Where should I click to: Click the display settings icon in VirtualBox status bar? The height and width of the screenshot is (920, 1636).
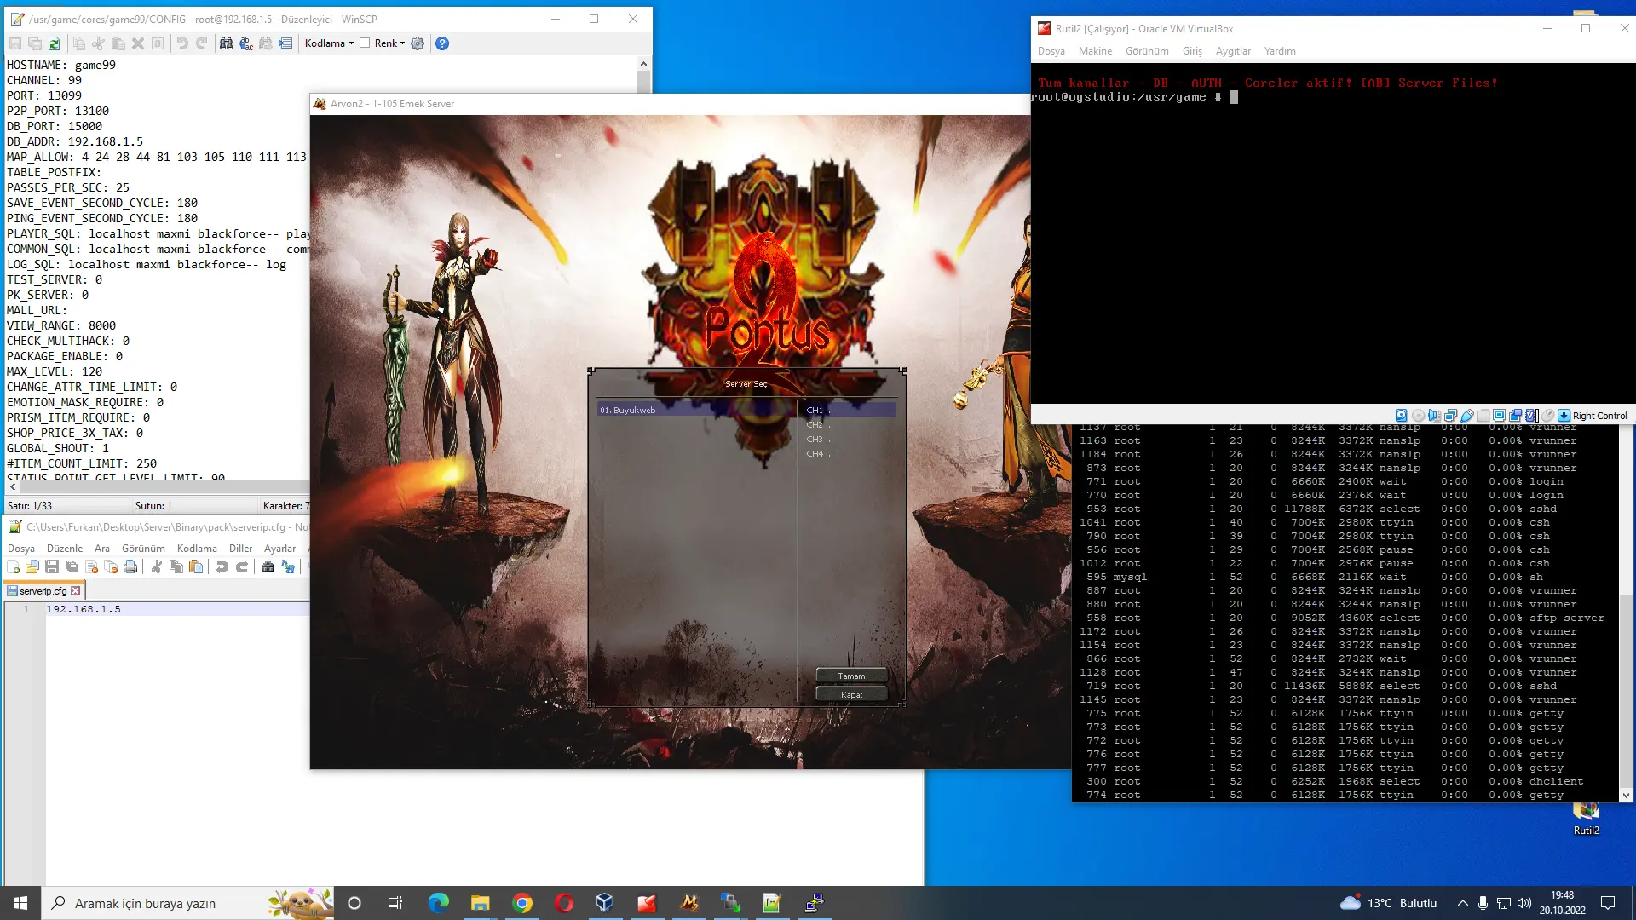point(1499,416)
